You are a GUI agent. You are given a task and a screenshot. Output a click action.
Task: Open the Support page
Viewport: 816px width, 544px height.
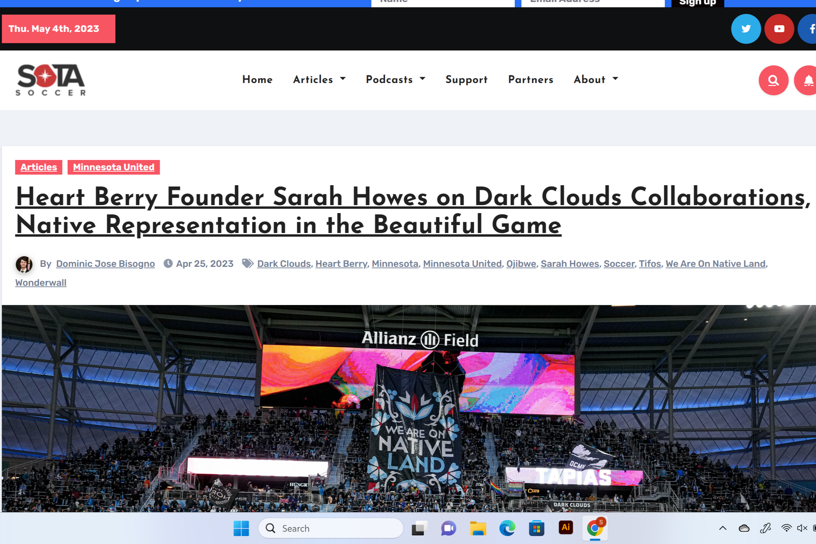pos(467,79)
